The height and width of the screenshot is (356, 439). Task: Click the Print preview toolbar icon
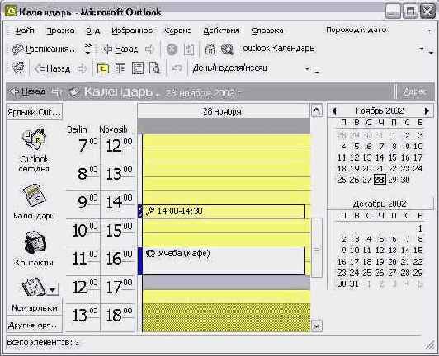(x=155, y=68)
